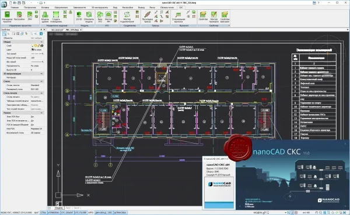The image size is (350, 215).
Task: Open the База УГО library
Action: coord(100,17)
